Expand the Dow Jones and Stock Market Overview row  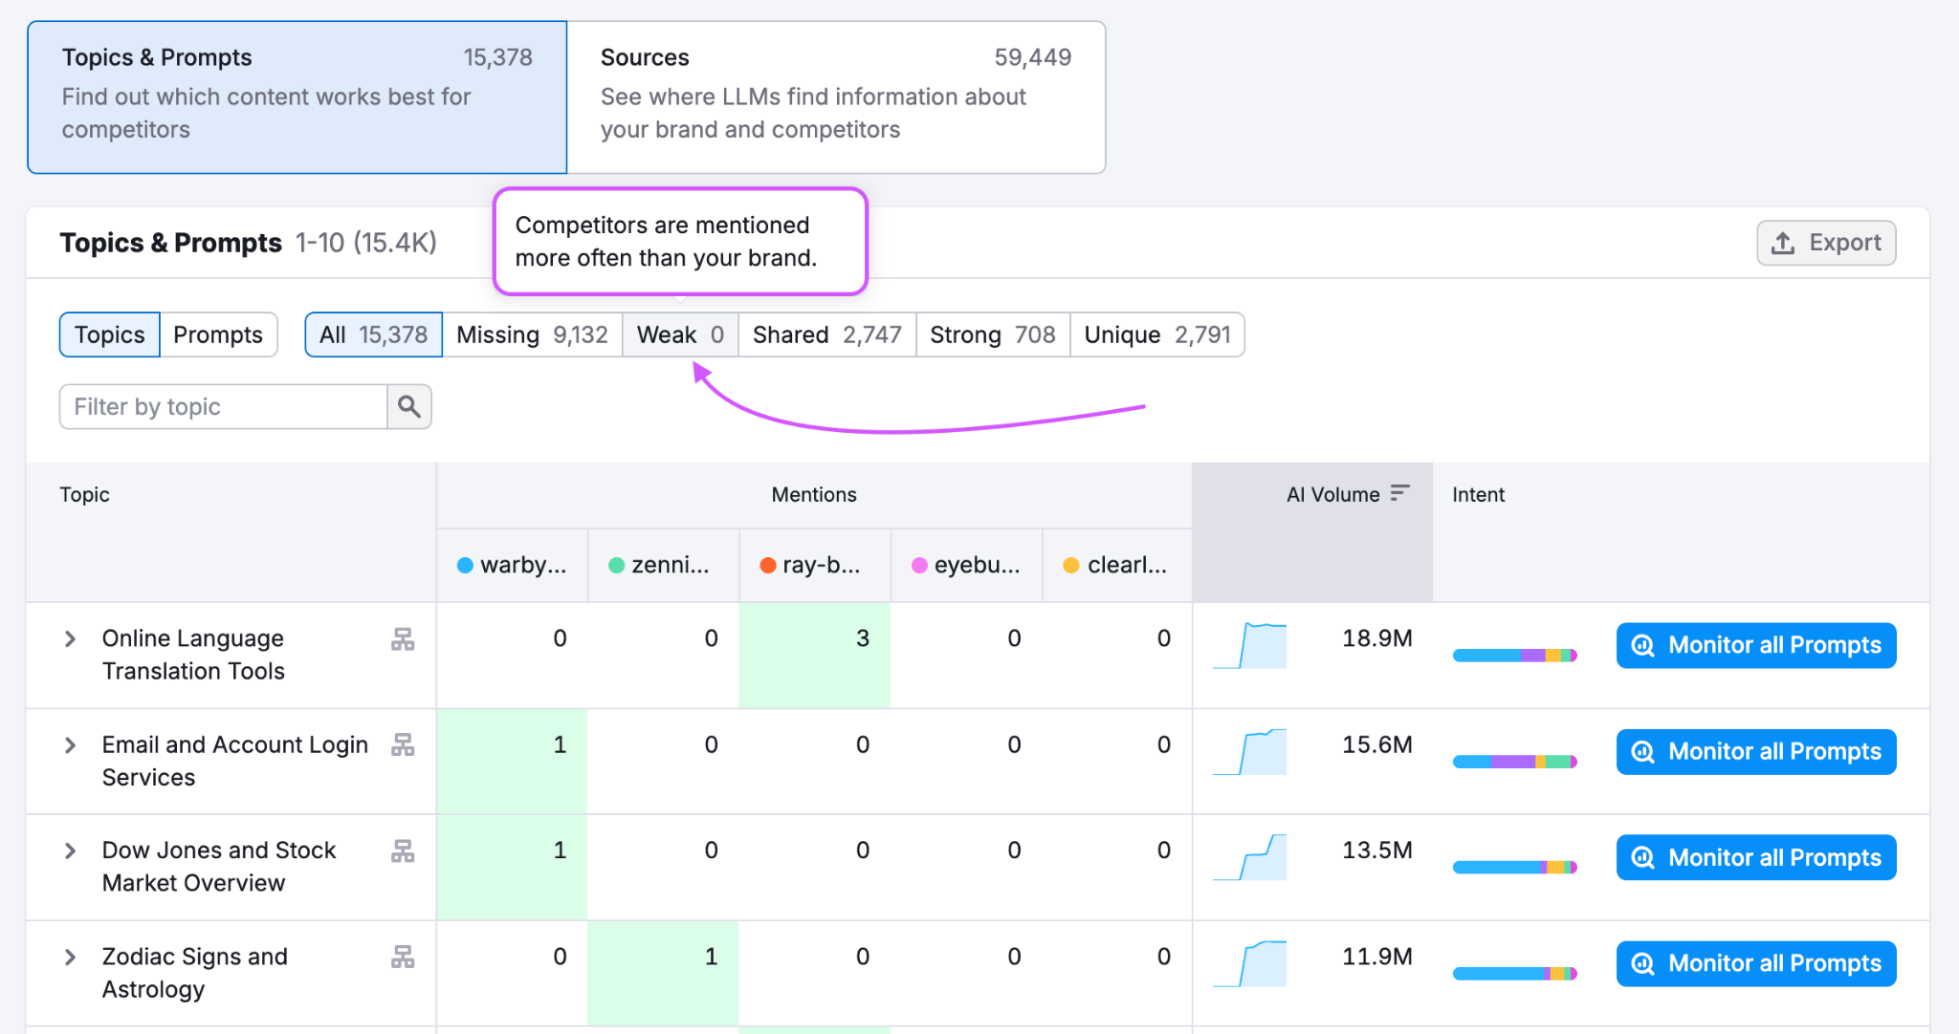click(x=68, y=851)
